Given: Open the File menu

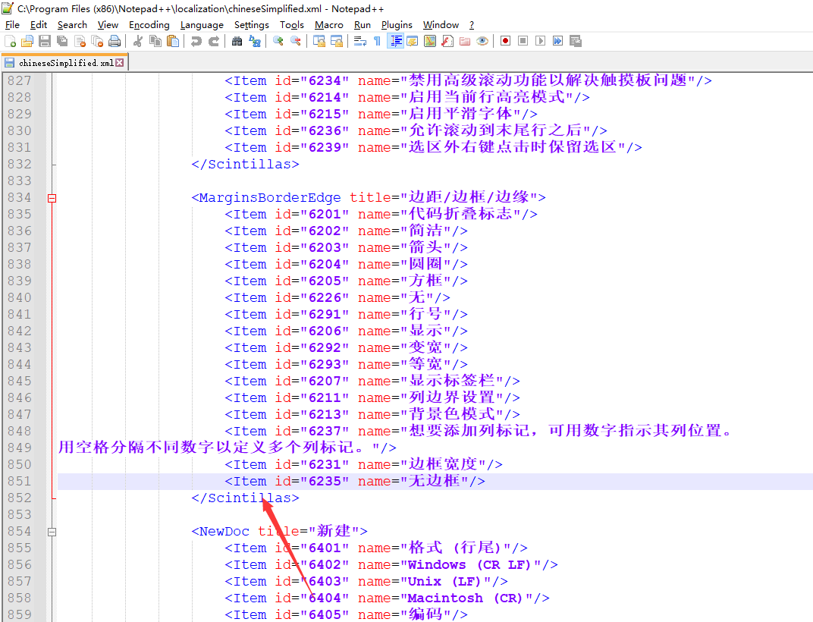Looking at the screenshot, I should (12, 25).
